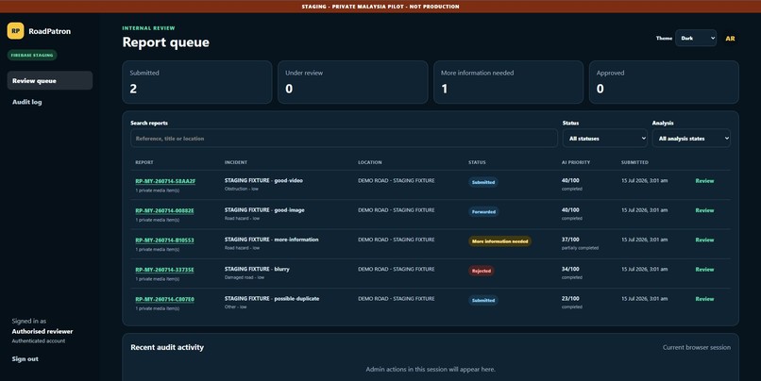Click the More information needed status badge
The height and width of the screenshot is (381, 761).
click(x=499, y=241)
